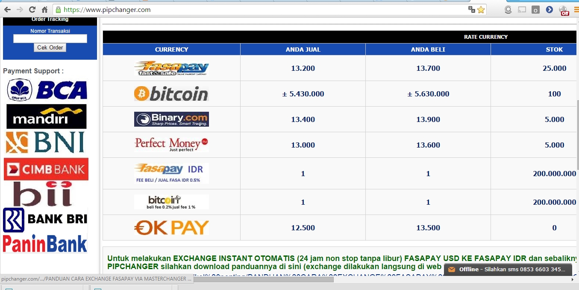Click the magnifier search extension icon
579x290 pixels.
(x=508, y=9)
